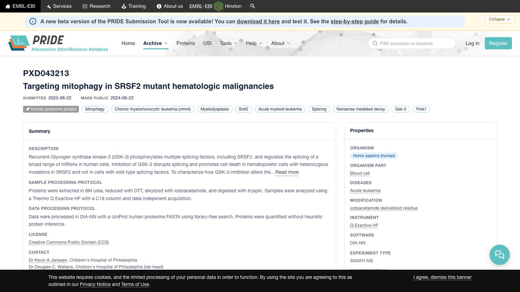
Task: Open Creative Commons Public Domain license link
Action: coord(69,243)
